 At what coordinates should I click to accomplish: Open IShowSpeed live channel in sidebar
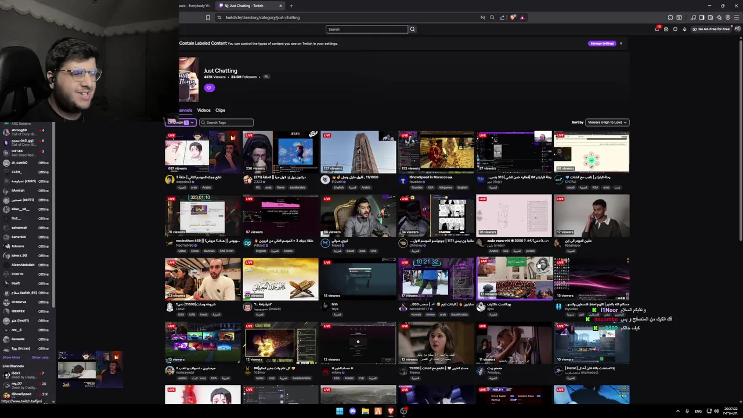27,395
